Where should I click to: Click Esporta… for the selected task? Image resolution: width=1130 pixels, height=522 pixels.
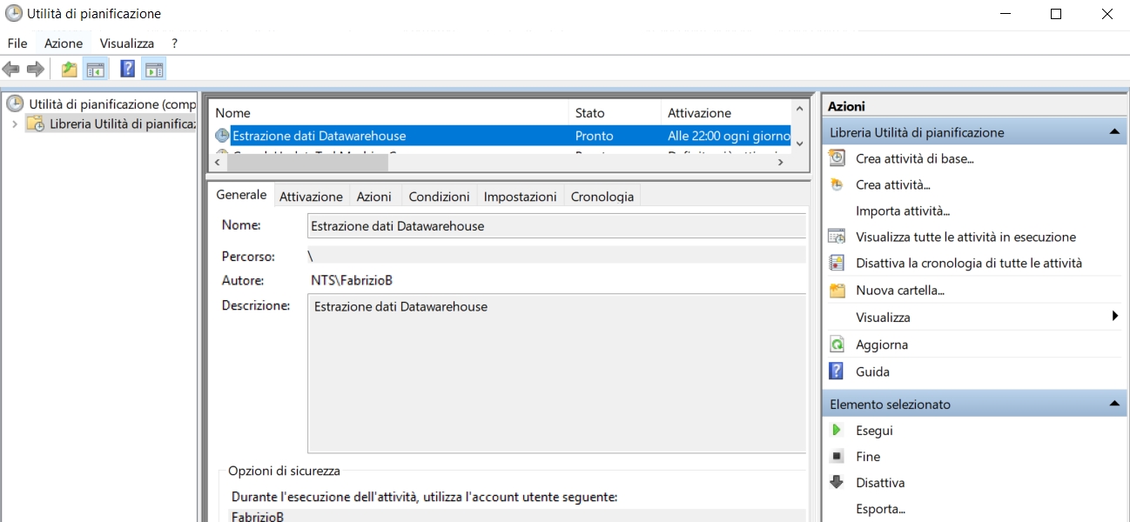click(880, 509)
